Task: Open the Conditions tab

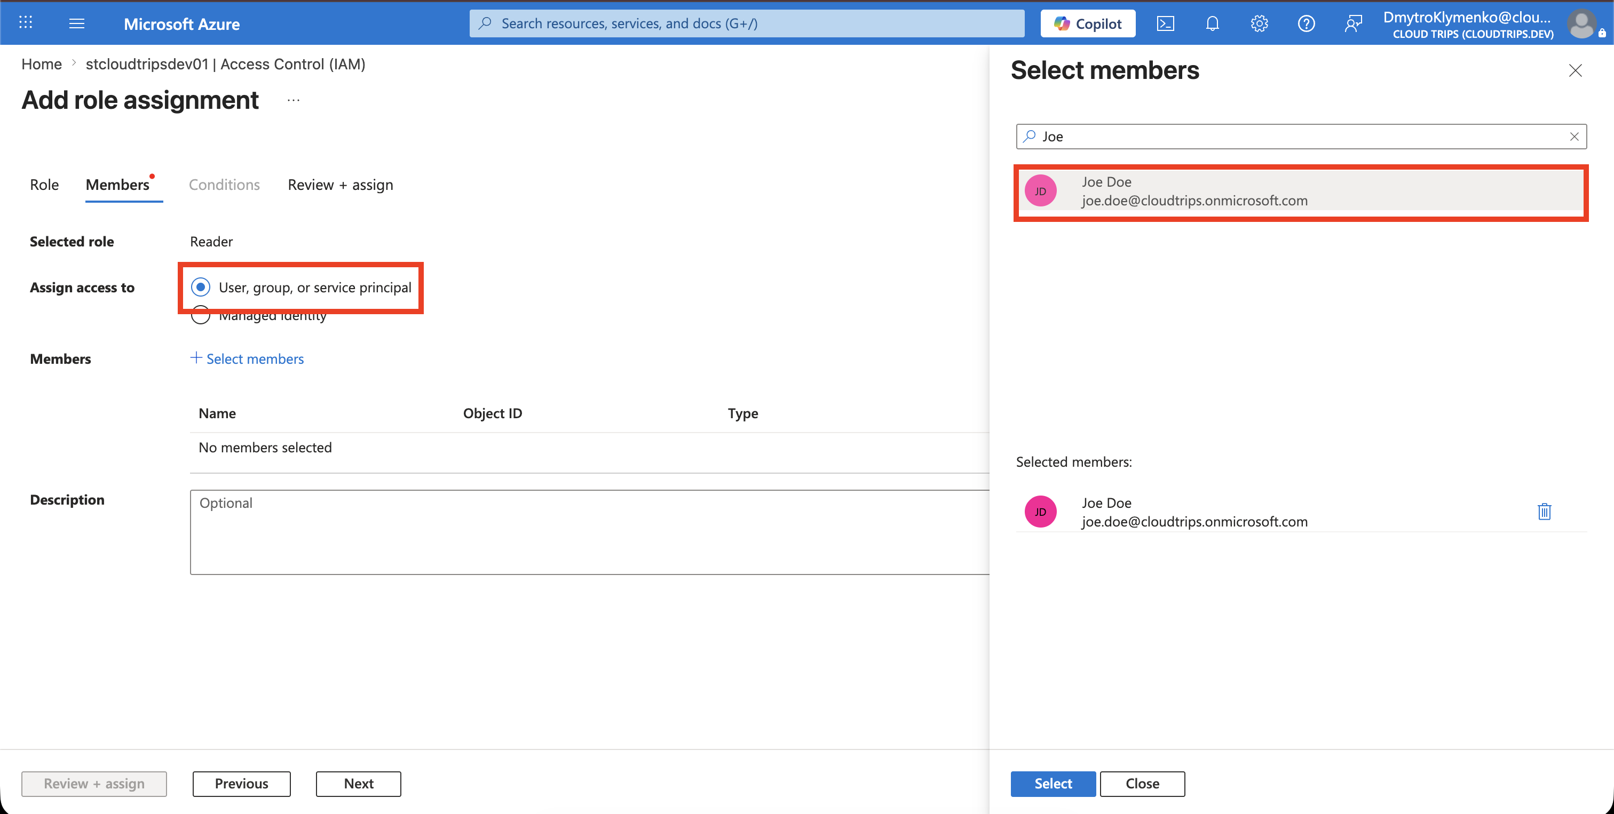Action: point(224,185)
